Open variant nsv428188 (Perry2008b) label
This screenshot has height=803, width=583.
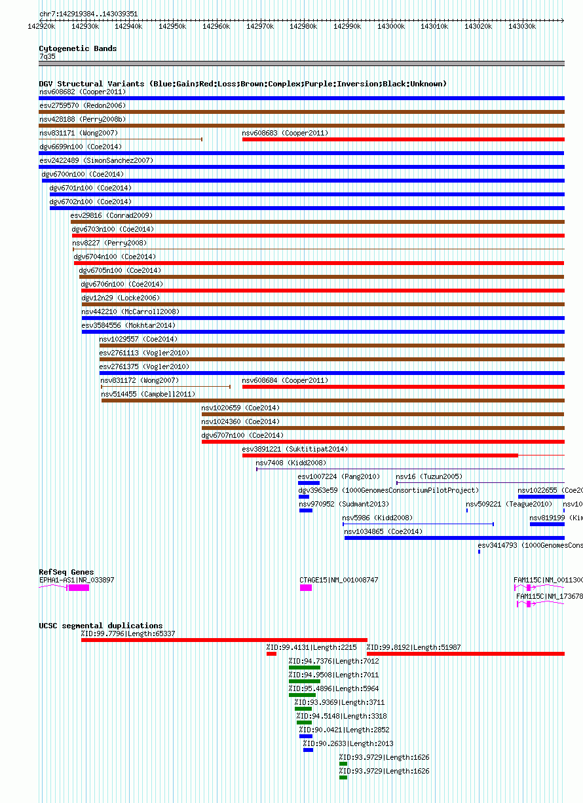tap(83, 119)
